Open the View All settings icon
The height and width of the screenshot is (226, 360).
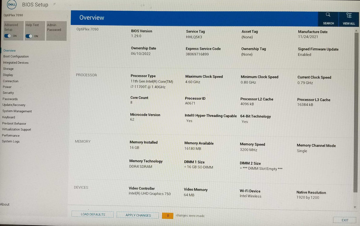pos(349,15)
